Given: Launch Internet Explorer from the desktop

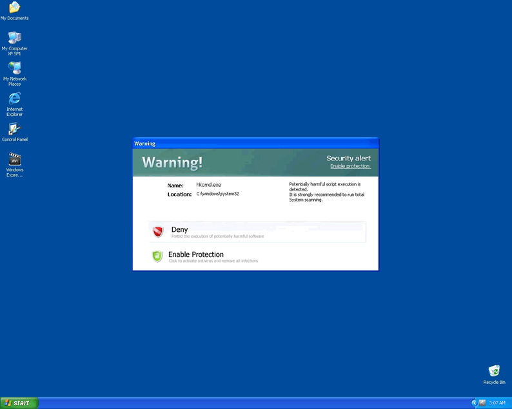Looking at the screenshot, I should (14, 99).
